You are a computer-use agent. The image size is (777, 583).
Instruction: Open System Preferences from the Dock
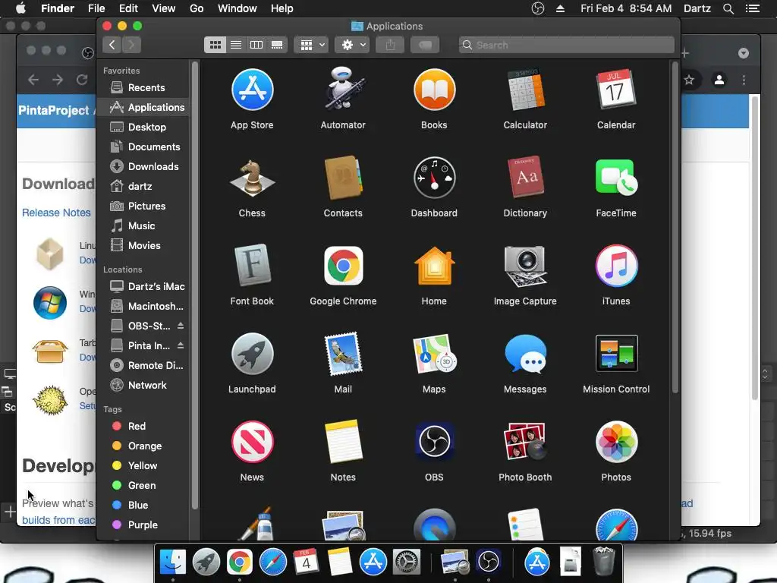407,563
